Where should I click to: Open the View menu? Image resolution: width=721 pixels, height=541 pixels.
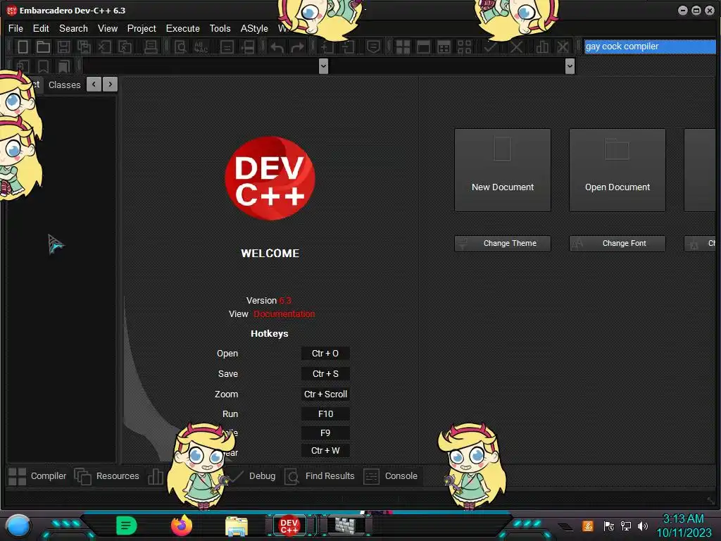108,28
